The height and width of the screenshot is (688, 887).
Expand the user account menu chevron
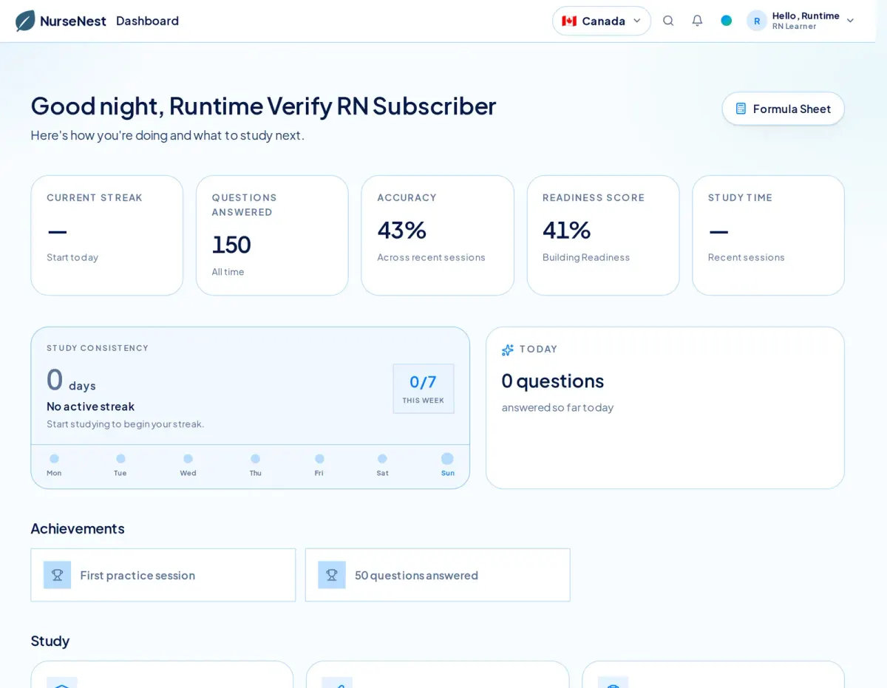point(850,21)
